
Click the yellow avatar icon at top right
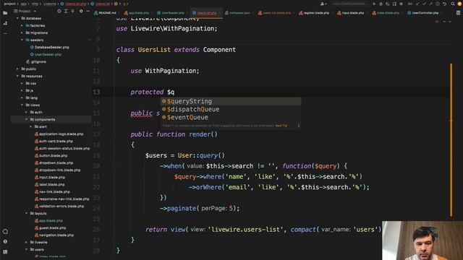point(459,4)
